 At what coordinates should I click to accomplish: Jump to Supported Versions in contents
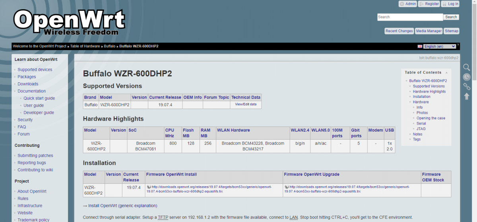tap(429, 86)
